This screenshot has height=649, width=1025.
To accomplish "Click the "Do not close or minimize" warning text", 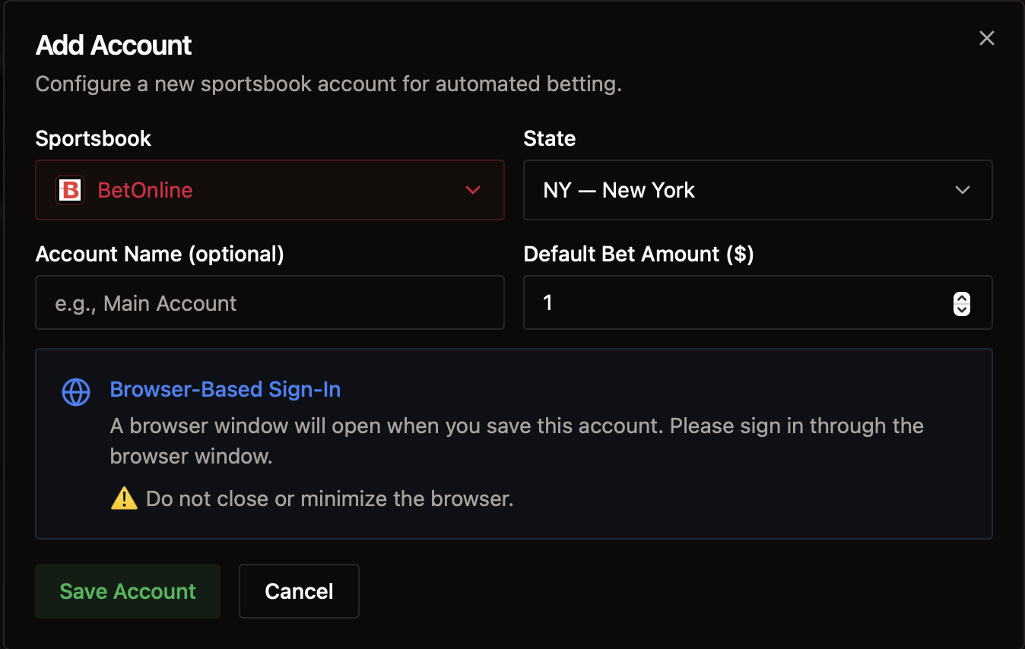I will tap(329, 499).
